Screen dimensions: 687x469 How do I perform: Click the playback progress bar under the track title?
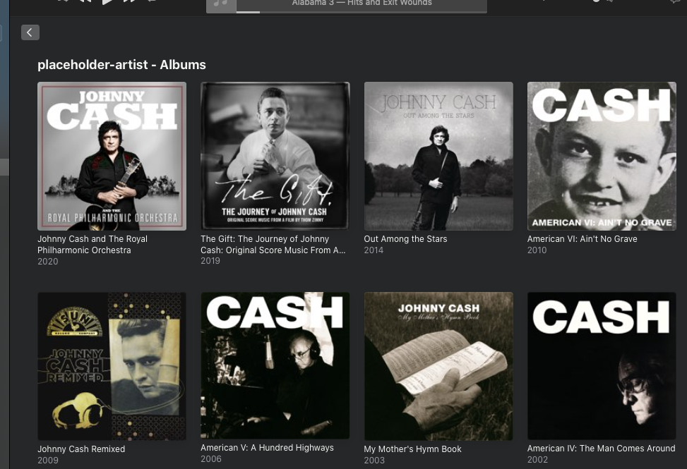pyautogui.click(x=362, y=12)
